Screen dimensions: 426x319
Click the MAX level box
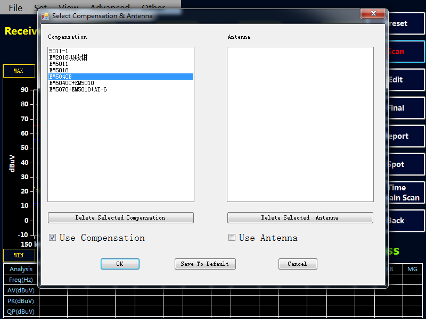point(19,71)
